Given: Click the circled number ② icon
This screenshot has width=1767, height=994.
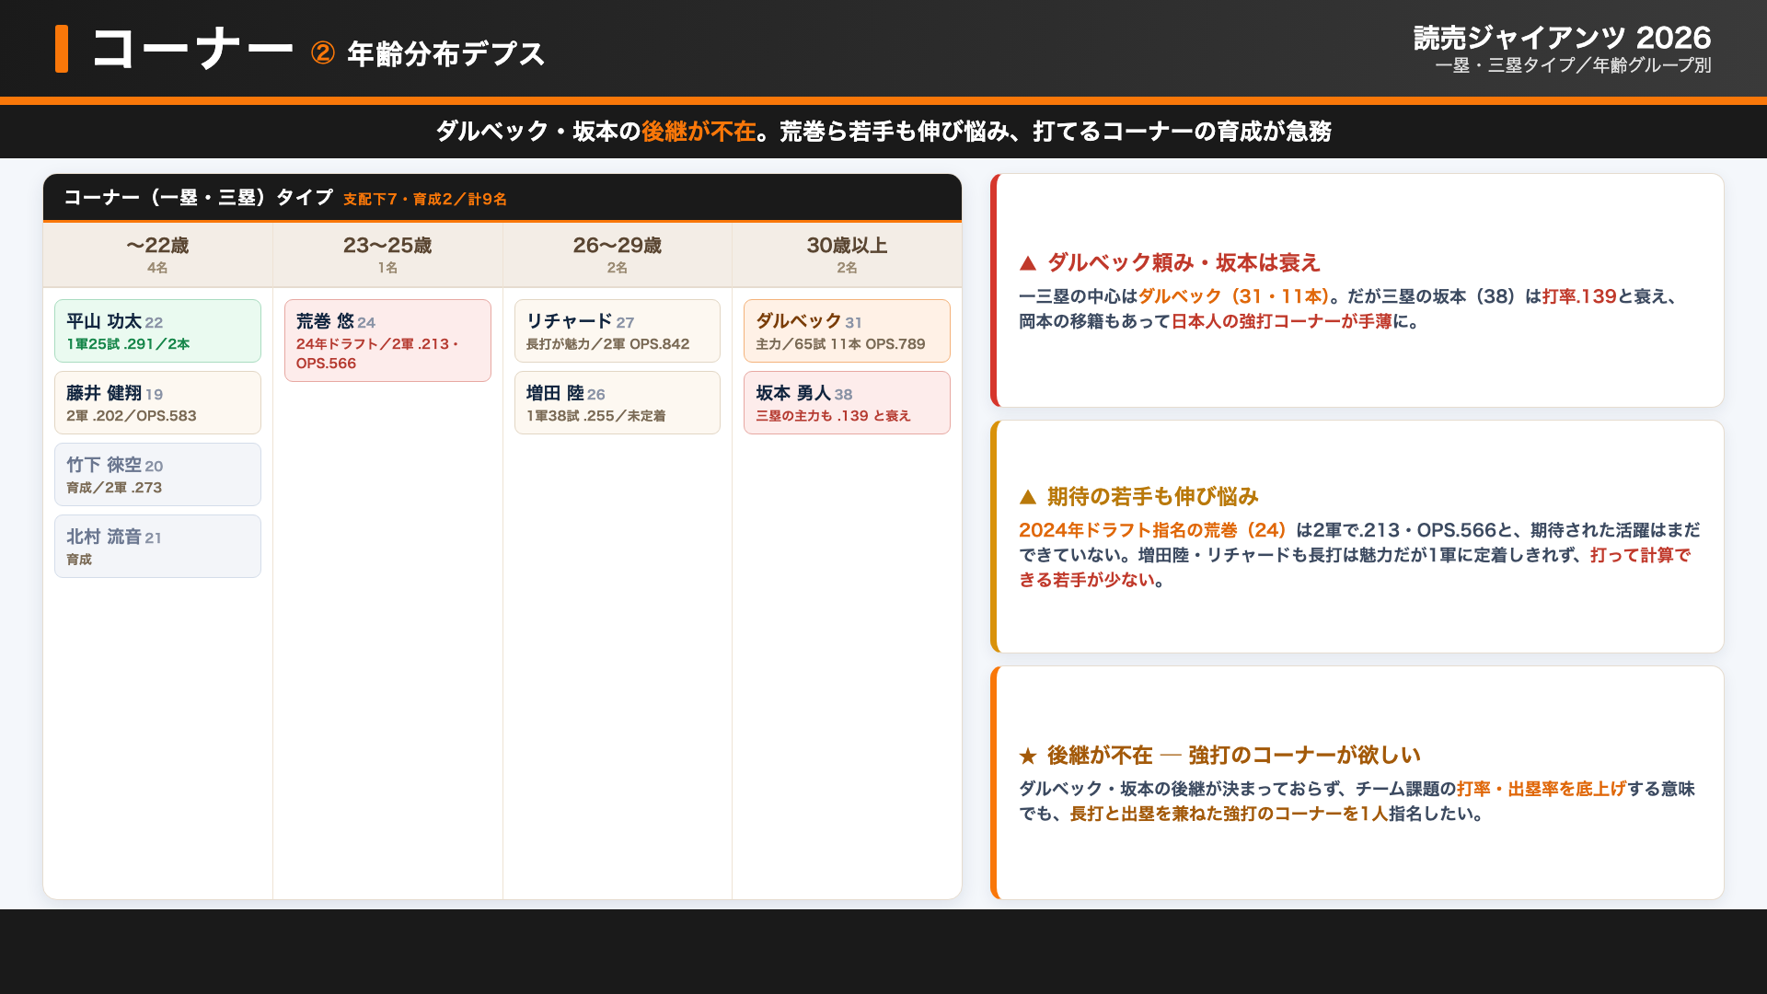Looking at the screenshot, I should (x=322, y=53).
